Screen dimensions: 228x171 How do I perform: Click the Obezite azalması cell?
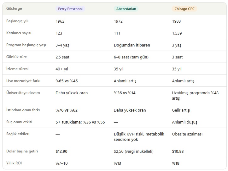(x=187, y=134)
